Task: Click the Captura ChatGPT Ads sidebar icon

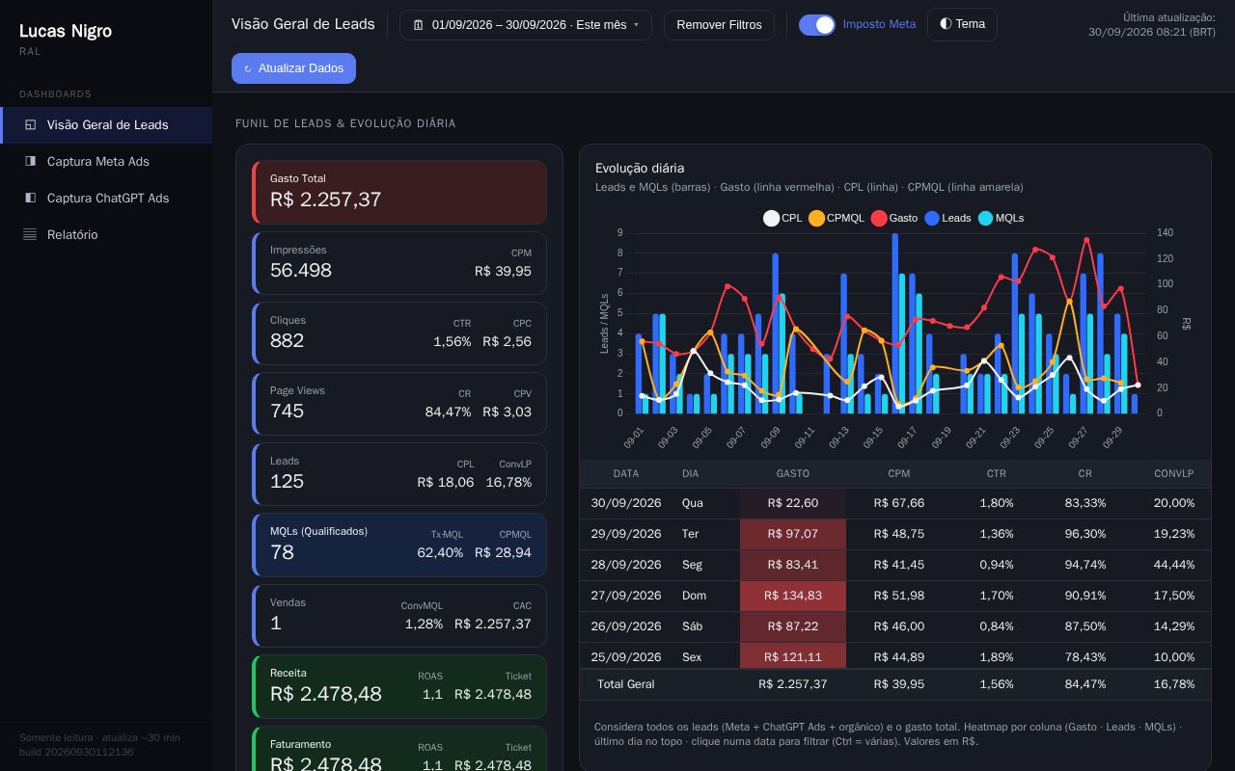Action: [30, 199]
